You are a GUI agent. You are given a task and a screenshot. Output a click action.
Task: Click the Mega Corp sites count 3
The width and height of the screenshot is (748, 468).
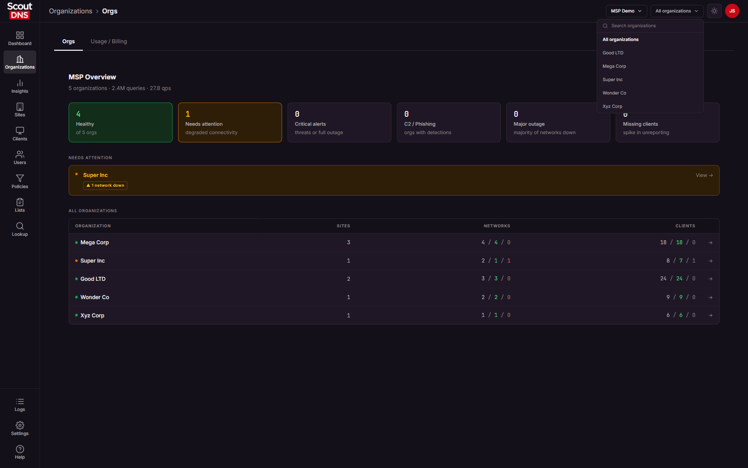coord(349,242)
